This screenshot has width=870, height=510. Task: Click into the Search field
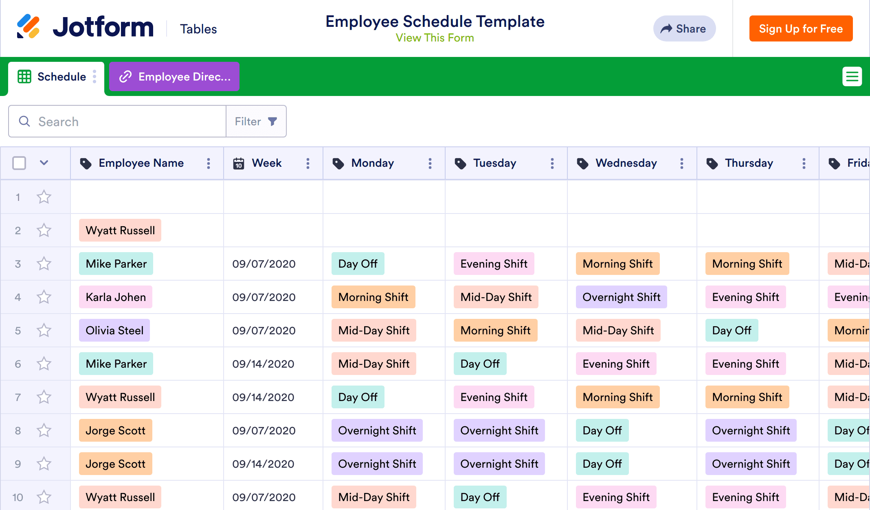pyautogui.click(x=122, y=122)
